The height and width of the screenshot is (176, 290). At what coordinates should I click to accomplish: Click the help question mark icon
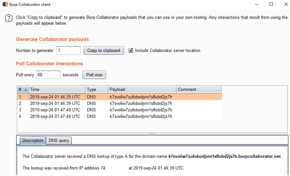click(x=9, y=18)
